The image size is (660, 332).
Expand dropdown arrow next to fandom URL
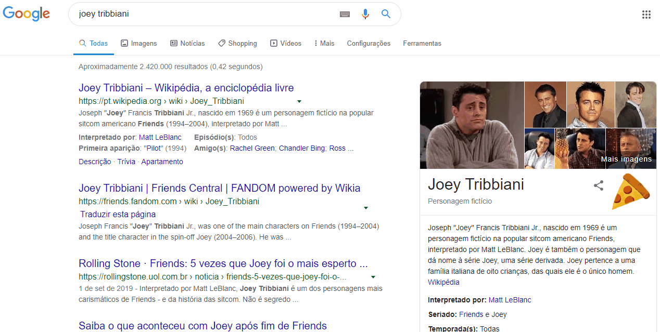pyautogui.click(x=366, y=208)
